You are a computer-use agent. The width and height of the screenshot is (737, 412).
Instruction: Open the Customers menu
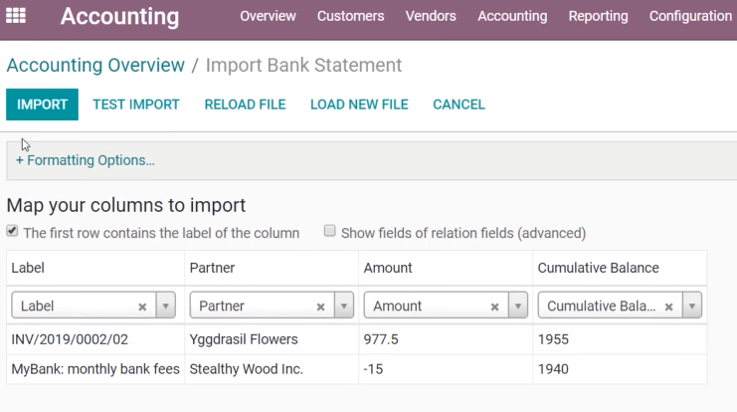pyautogui.click(x=351, y=16)
